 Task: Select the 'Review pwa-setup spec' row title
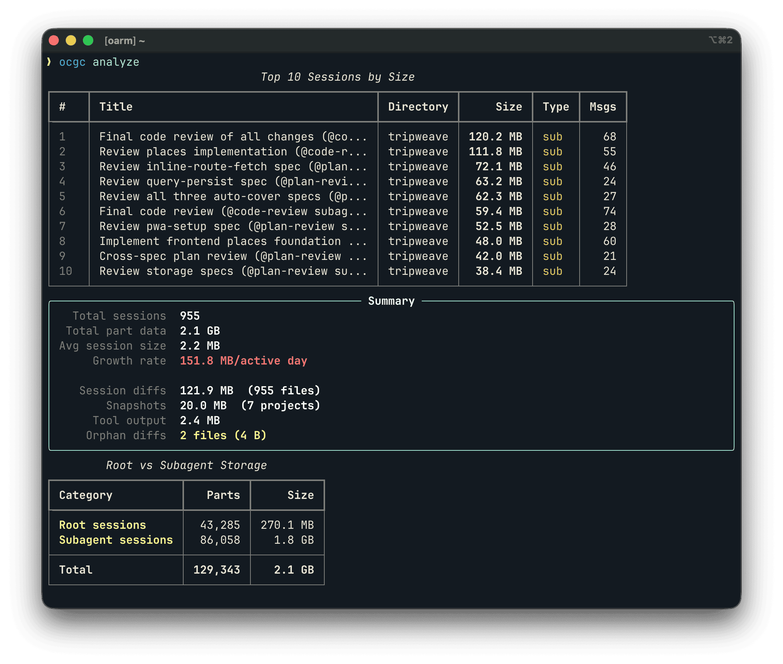(x=233, y=226)
